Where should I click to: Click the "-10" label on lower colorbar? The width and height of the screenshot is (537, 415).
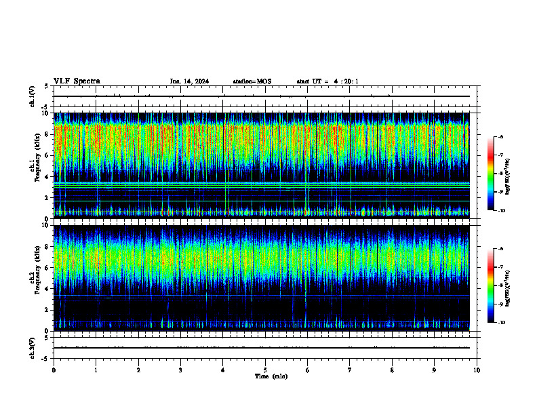coord(501,323)
